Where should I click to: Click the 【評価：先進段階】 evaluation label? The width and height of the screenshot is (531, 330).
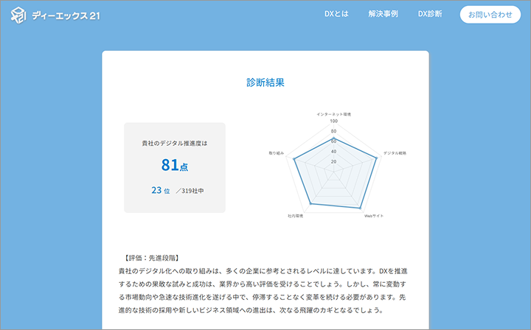click(x=147, y=259)
